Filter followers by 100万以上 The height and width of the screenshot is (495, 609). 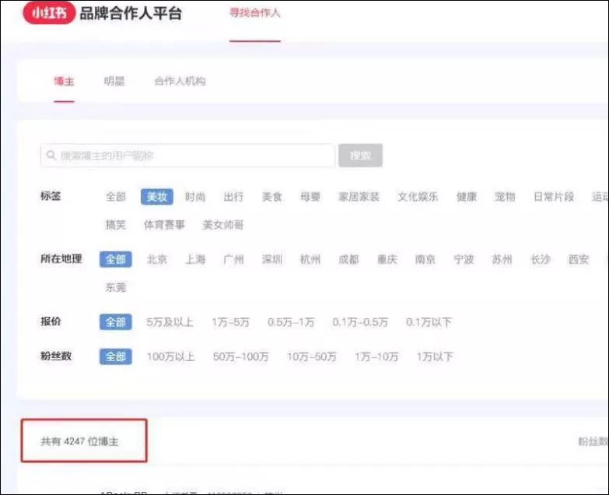(171, 356)
